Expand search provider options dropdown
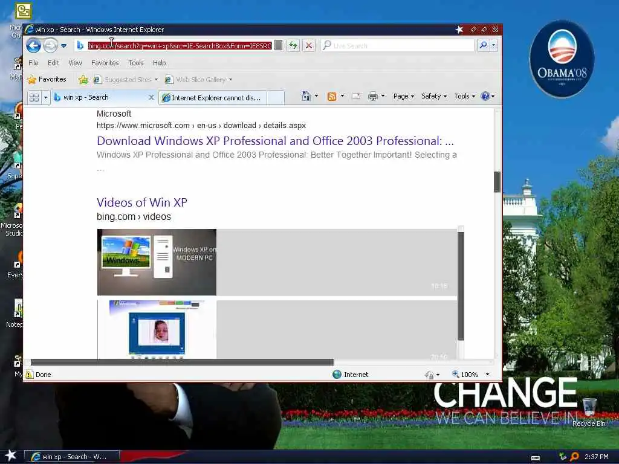The image size is (619, 464). [493, 45]
